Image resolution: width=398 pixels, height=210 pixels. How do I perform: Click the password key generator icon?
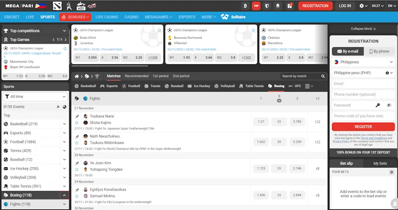[x=378, y=105]
